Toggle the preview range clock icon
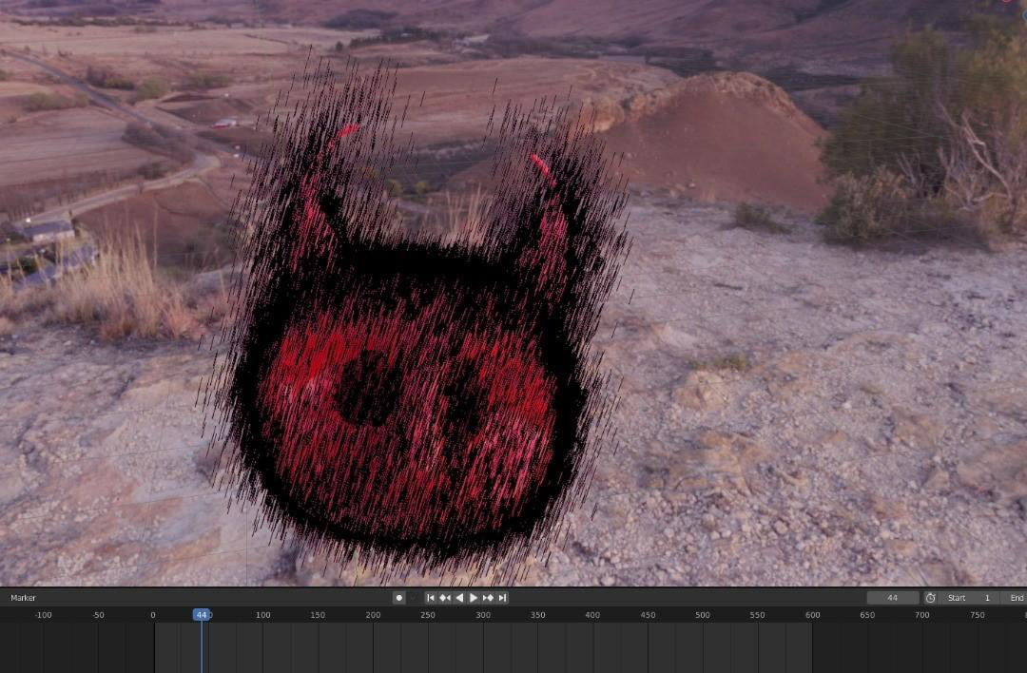Viewport: 1027px width, 673px height. [930, 598]
